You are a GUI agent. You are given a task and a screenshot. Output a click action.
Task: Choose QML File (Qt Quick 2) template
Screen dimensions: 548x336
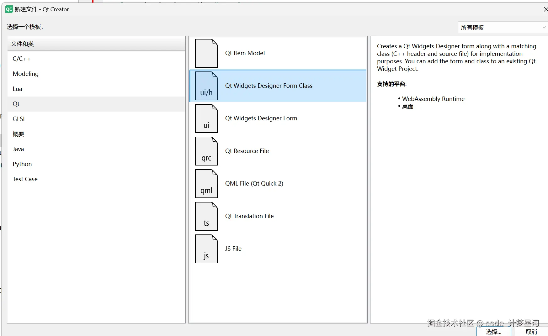tap(278, 184)
